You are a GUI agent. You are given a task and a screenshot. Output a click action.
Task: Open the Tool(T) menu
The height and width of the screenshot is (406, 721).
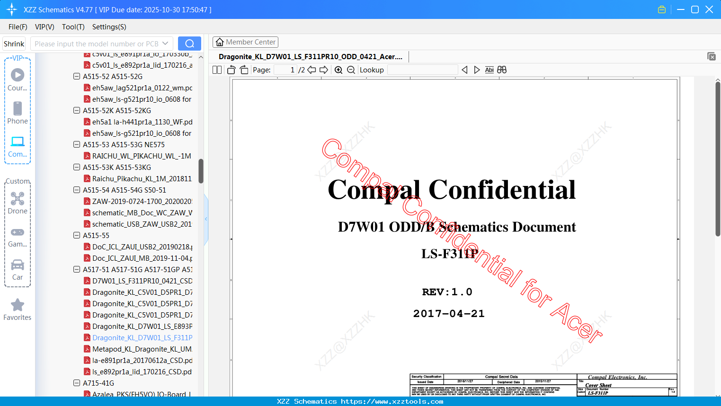tap(73, 27)
